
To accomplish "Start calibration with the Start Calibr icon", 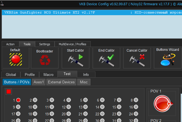I will point(76,60).
